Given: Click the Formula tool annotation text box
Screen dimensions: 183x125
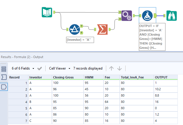Looking at the screenshot, I should click(x=152, y=36).
